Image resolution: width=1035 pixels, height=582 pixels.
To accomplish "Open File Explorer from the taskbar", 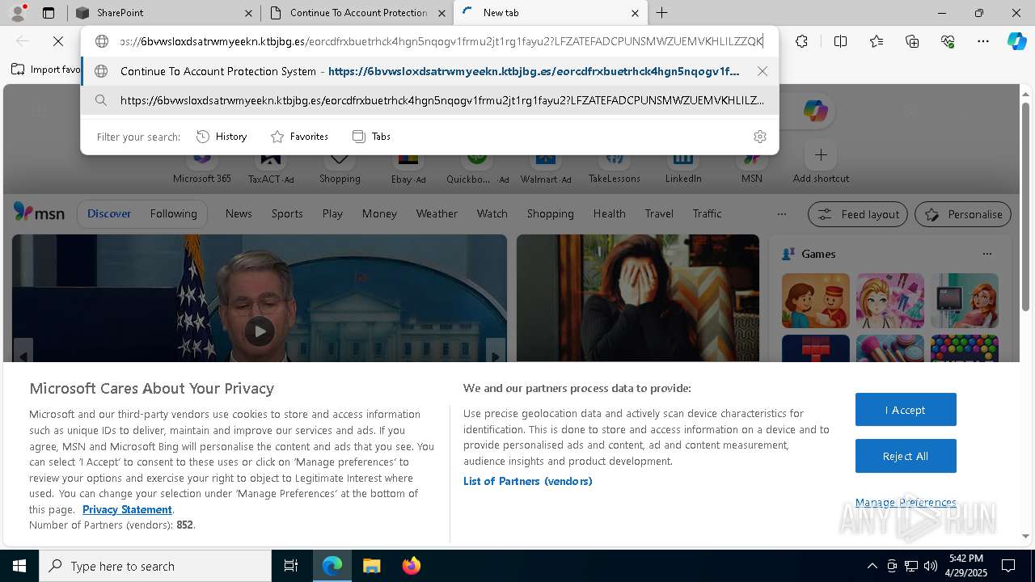I will click(x=371, y=566).
